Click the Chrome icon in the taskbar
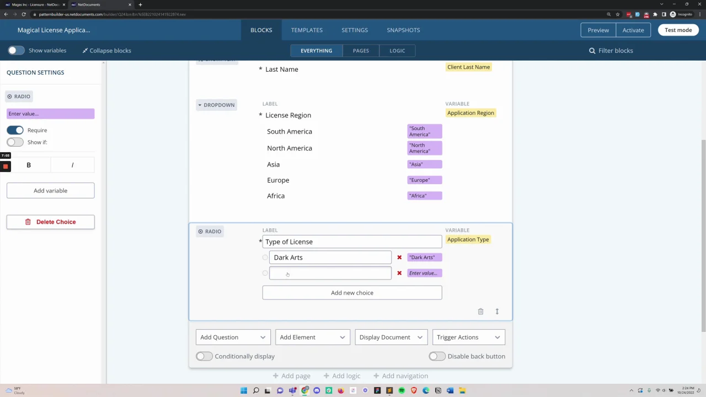The height and width of the screenshot is (397, 706). [x=304, y=390]
